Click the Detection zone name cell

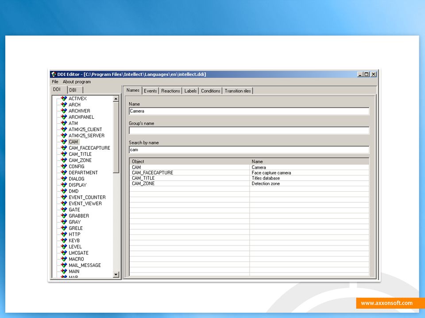tap(309, 184)
